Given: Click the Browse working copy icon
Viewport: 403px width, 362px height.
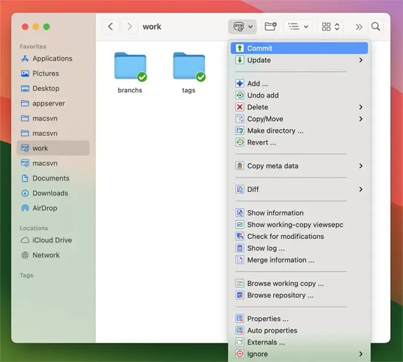Looking at the screenshot, I should 240,284.
